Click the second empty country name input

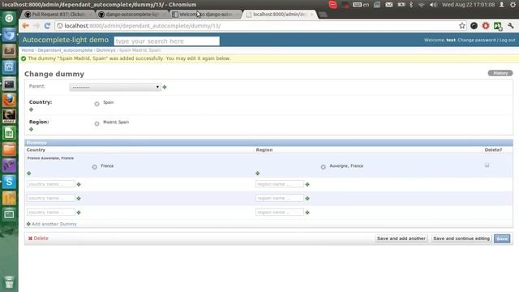coord(51,198)
